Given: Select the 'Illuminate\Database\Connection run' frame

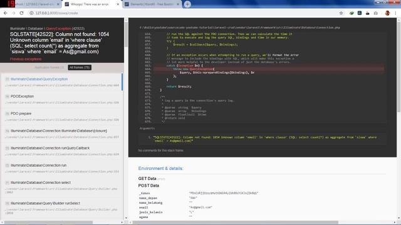Looking at the screenshot, I should [x=61, y=168].
